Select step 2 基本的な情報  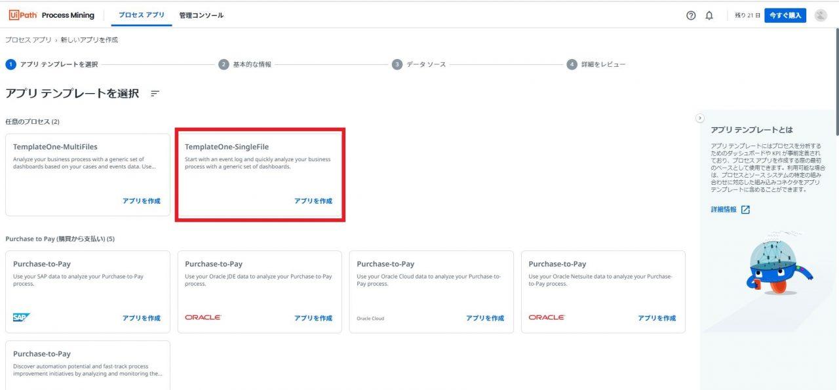click(245, 64)
